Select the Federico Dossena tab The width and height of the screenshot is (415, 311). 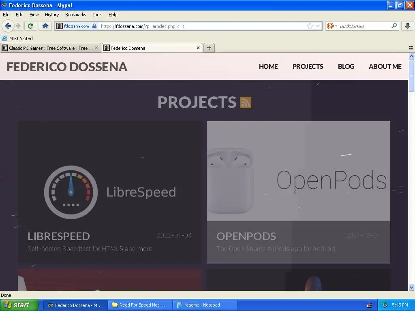coord(152,48)
